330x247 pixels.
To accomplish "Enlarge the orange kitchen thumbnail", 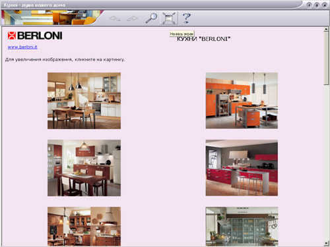I will point(242,101).
